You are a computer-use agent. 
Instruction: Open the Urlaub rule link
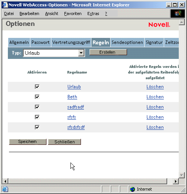(x=74, y=87)
